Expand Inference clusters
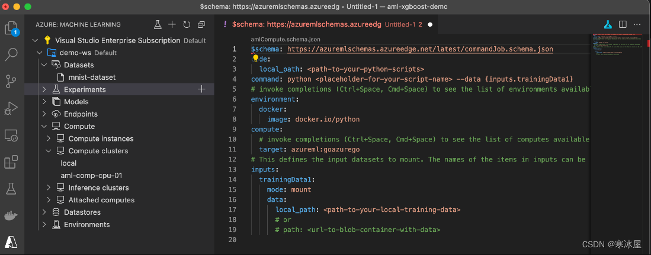This screenshot has width=651, height=255. coord(49,188)
